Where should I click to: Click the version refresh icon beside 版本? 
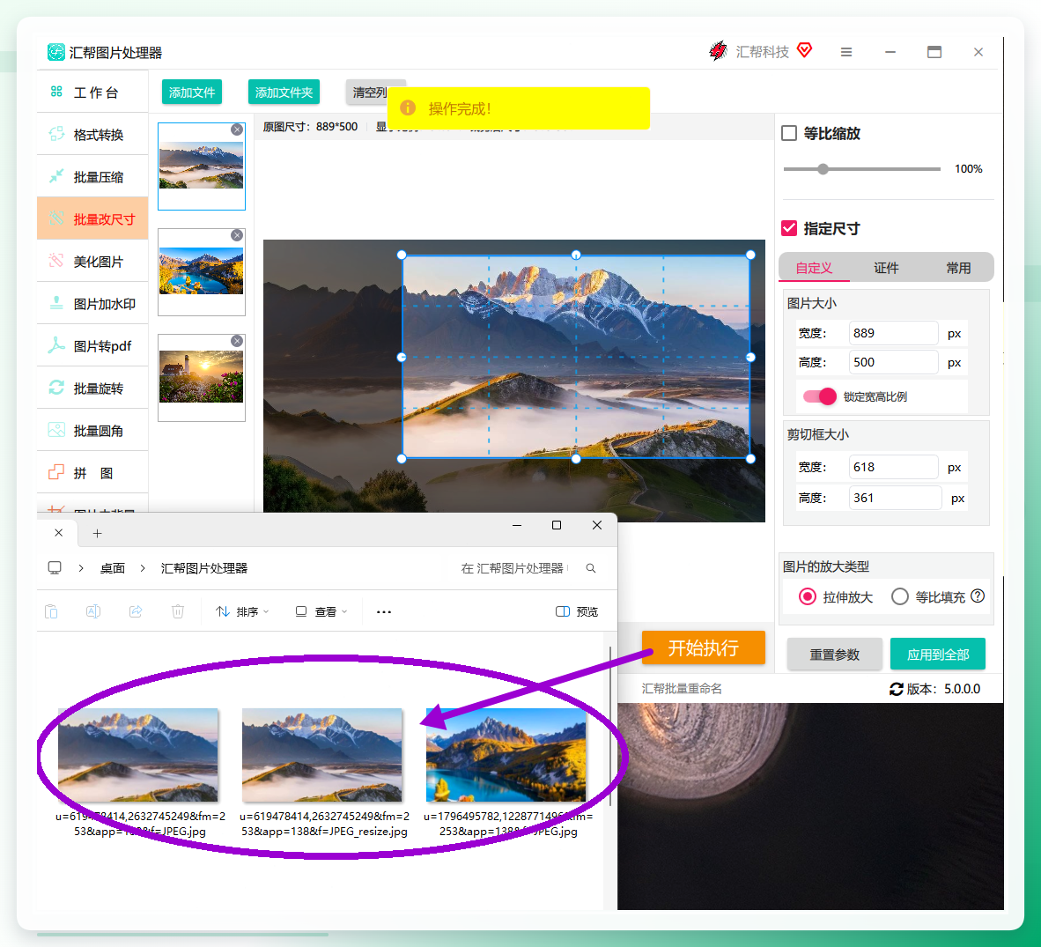pyautogui.click(x=897, y=690)
